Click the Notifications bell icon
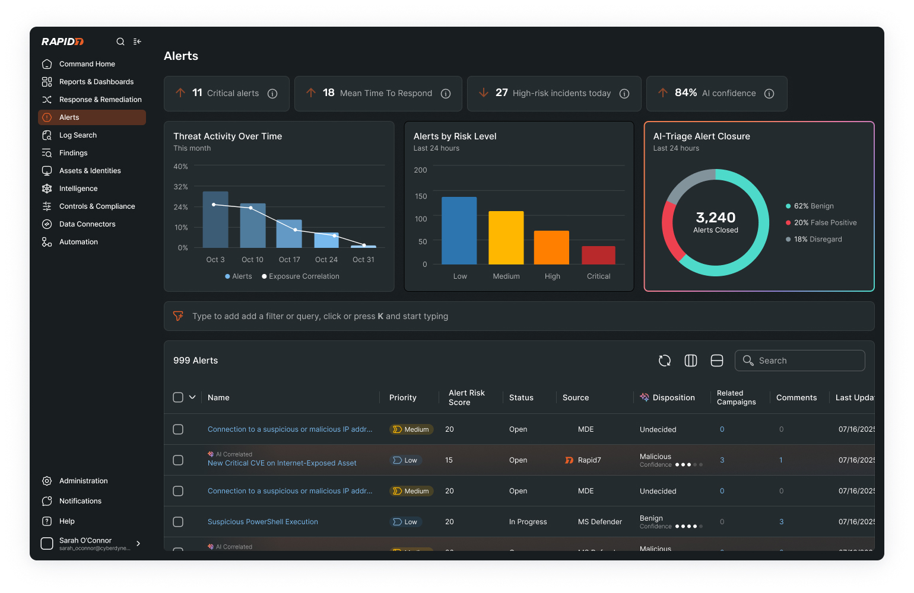This screenshot has height=593, width=914. point(47,501)
